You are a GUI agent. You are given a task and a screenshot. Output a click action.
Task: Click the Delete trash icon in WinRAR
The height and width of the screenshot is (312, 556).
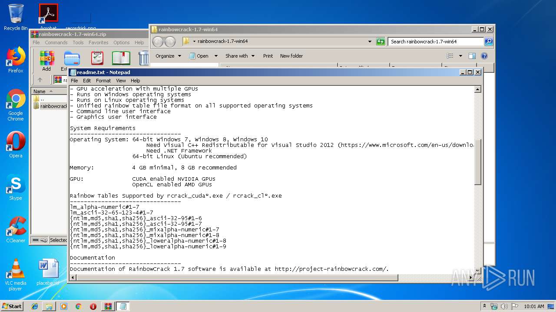(x=143, y=58)
